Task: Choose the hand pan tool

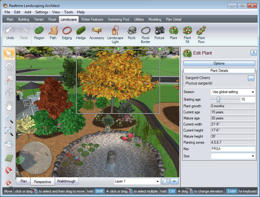Action: pos(9,106)
